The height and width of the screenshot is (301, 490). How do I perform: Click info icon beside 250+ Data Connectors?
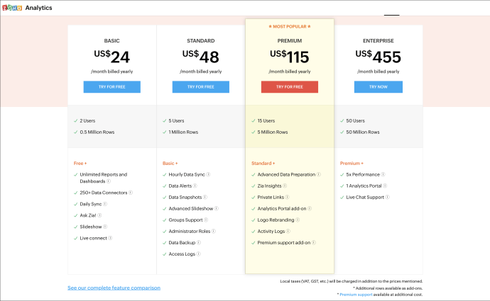coord(131,193)
